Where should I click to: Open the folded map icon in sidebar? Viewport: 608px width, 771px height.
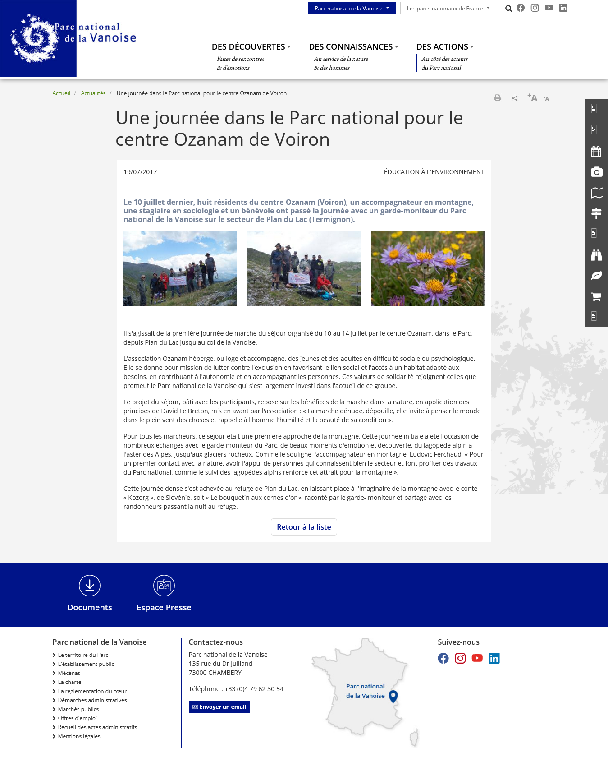[596, 193]
